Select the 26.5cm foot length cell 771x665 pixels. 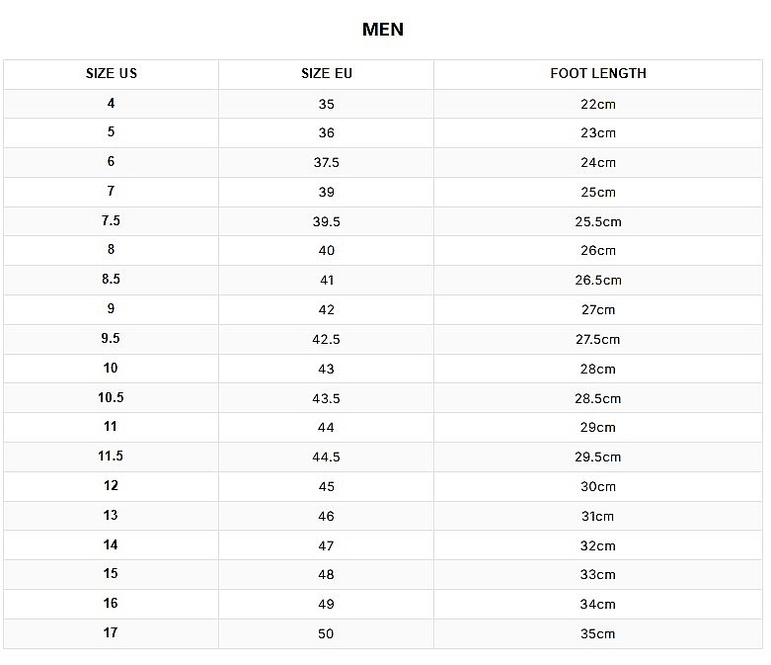click(598, 280)
